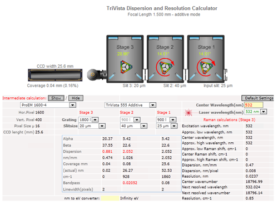Click the Resolution cm-1 value 0.85

[250, 198]
